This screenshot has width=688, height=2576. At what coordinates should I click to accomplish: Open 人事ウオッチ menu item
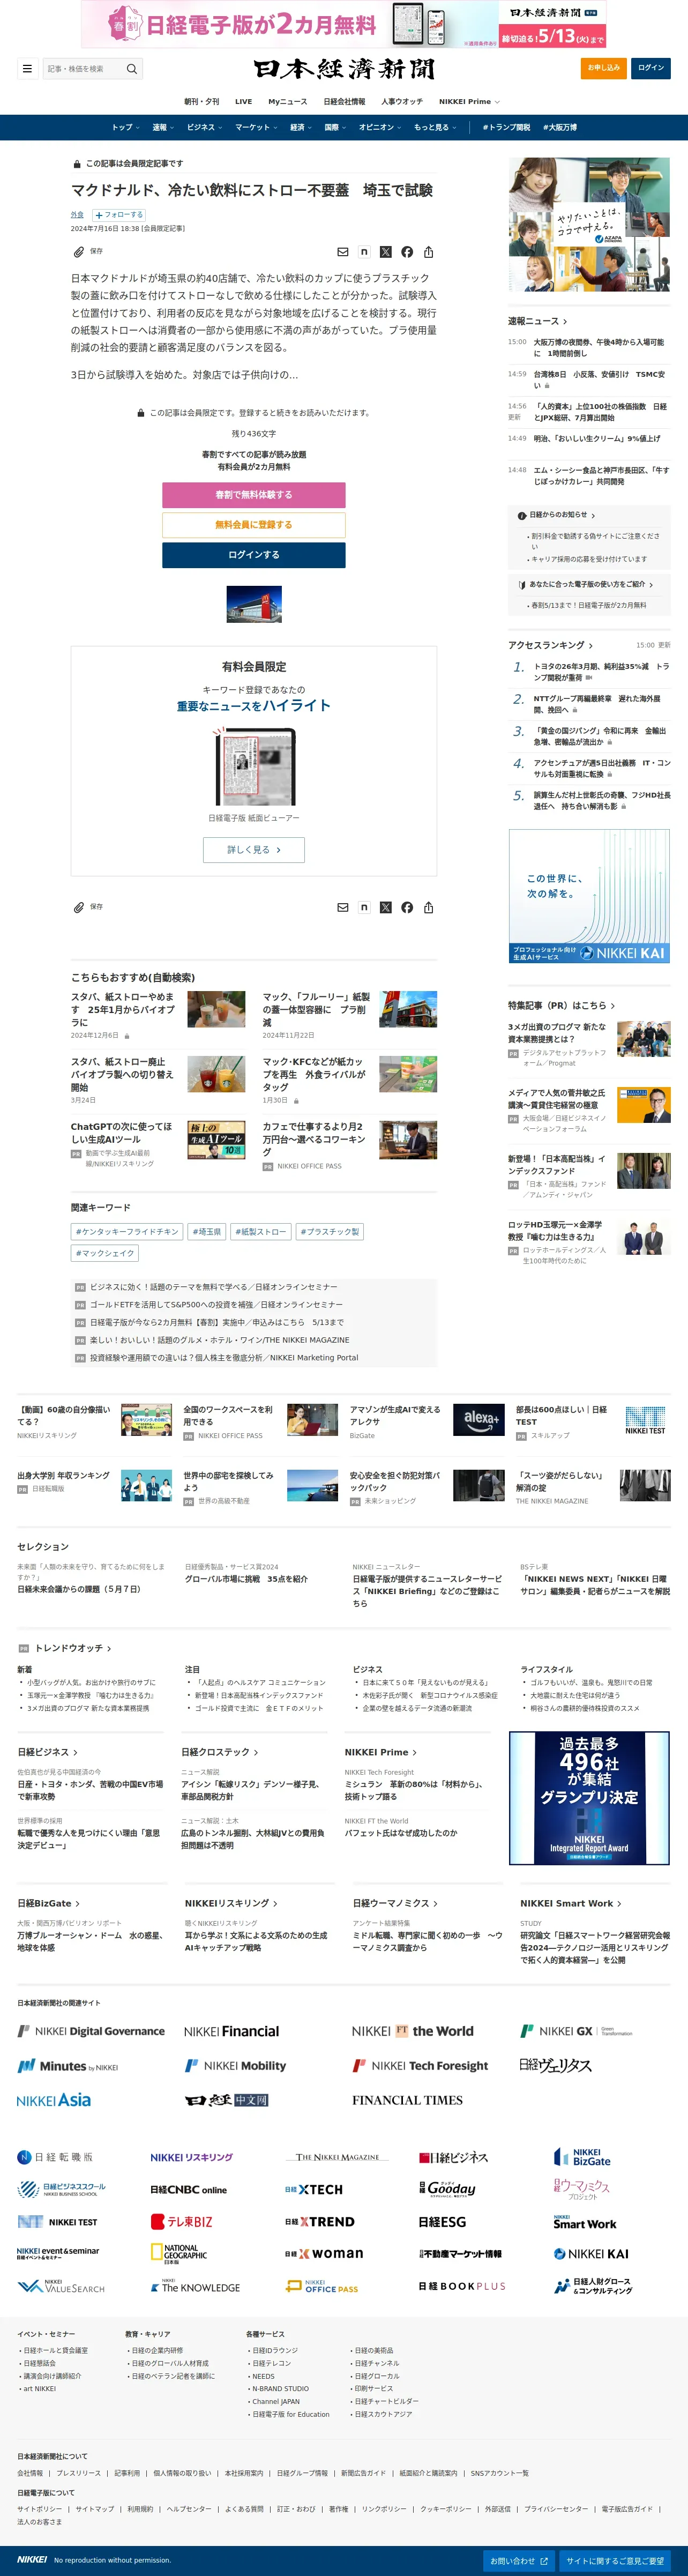tap(401, 101)
